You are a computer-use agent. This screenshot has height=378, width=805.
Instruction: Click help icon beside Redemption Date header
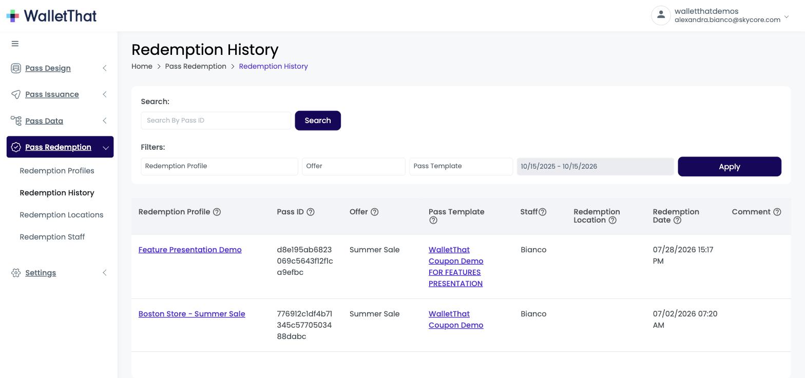(x=677, y=220)
